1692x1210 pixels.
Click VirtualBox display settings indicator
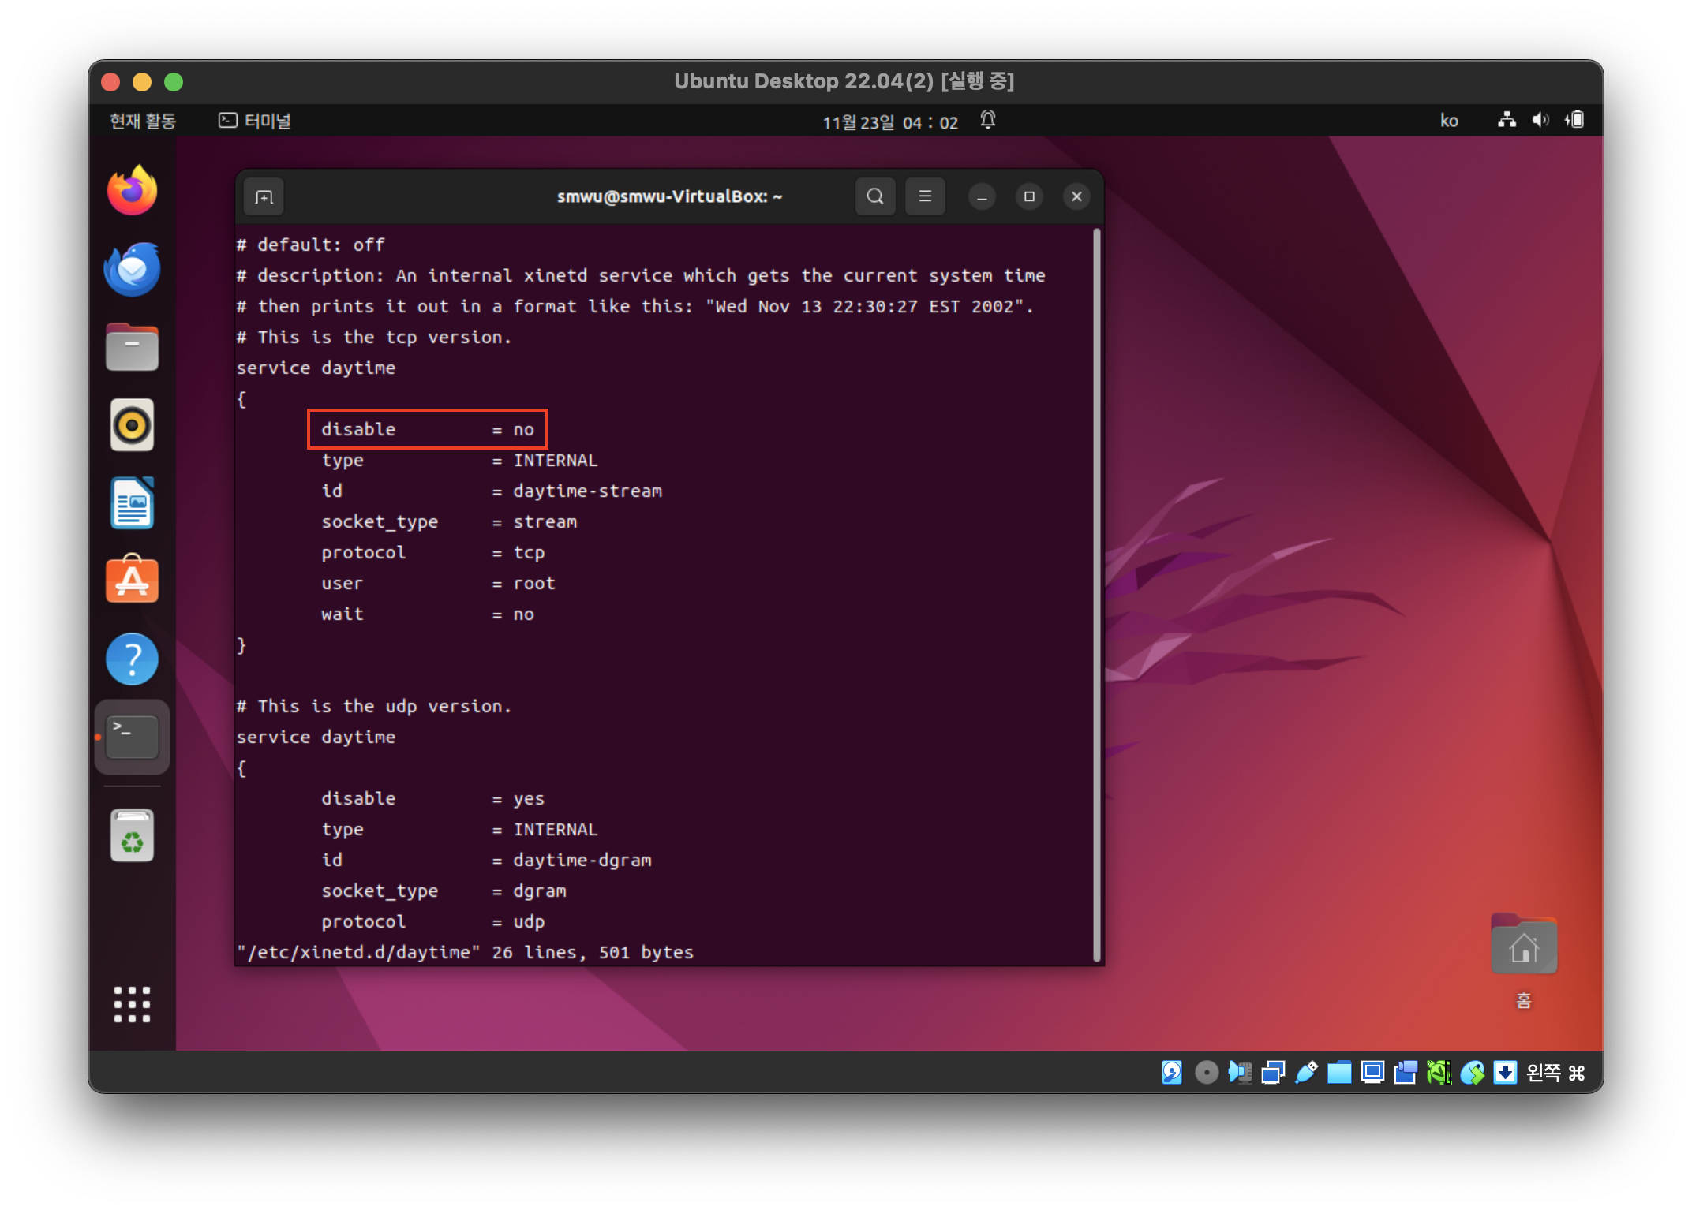click(x=1372, y=1073)
